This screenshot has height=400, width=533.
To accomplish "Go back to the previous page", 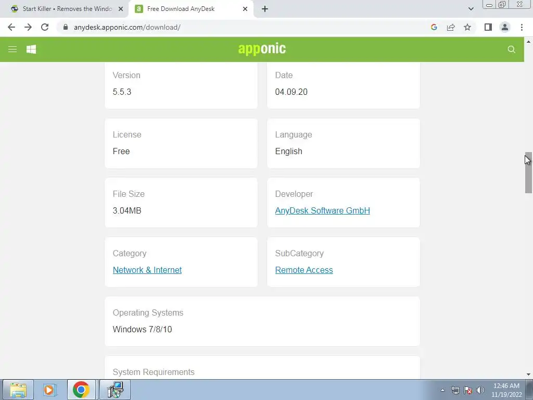I will 11,27.
